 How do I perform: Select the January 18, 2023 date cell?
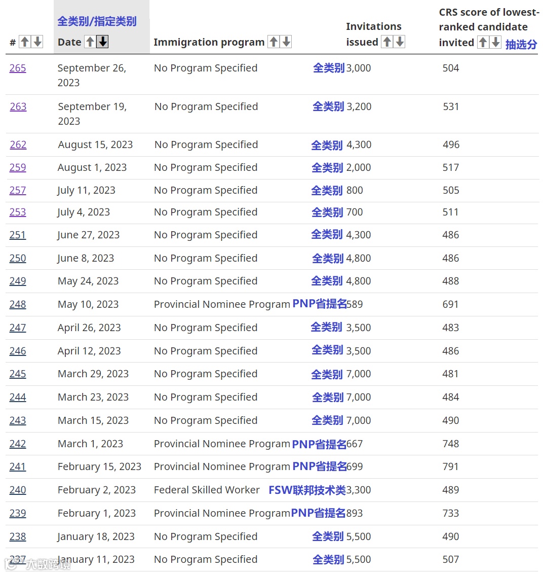coord(96,536)
